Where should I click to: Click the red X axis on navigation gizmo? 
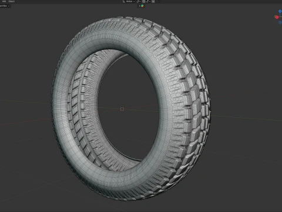277,17
